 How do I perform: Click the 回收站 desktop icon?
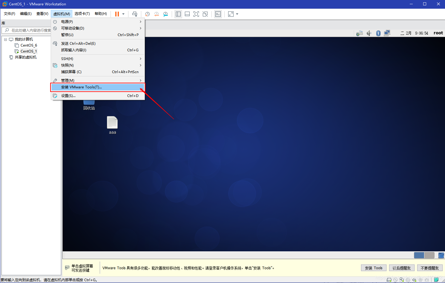(89, 105)
